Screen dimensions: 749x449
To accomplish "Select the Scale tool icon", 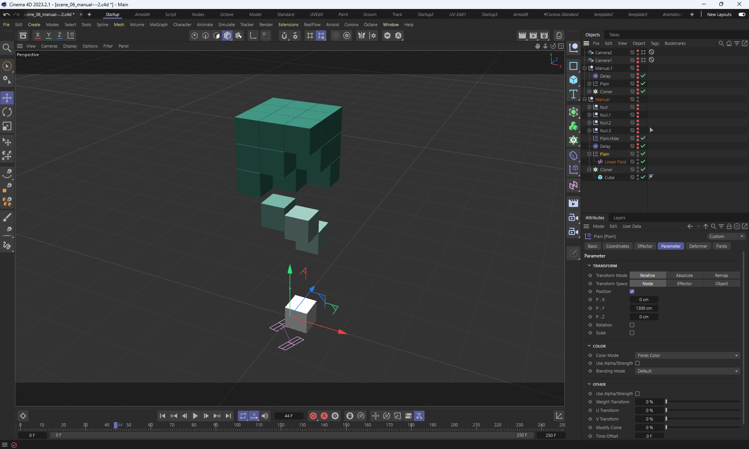I will (x=7, y=126).
